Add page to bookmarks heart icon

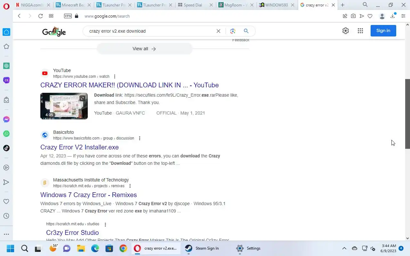tap(370, 16)
